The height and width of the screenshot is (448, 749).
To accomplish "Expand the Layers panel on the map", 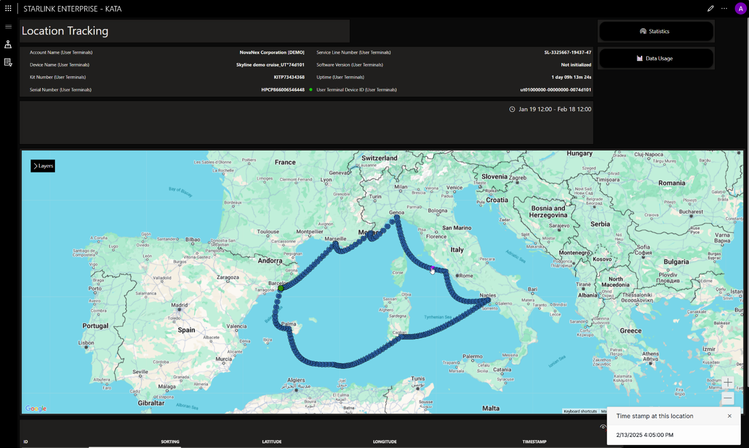I will click(42, 166).
